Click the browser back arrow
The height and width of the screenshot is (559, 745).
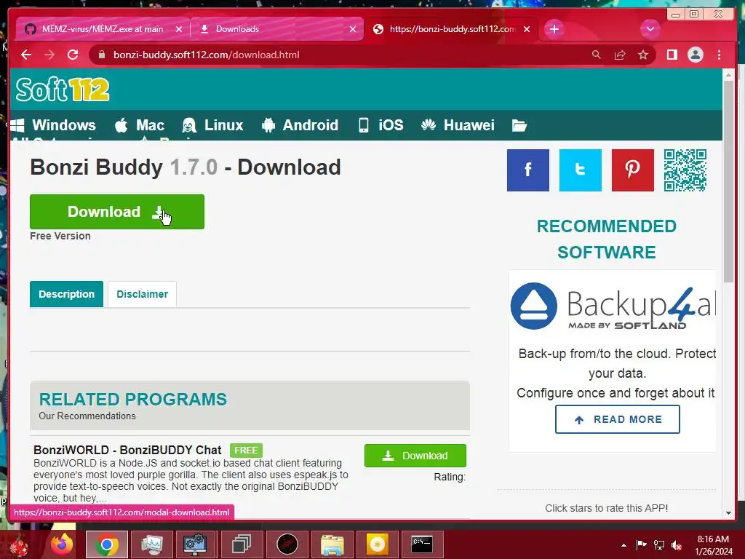point(26,55)
